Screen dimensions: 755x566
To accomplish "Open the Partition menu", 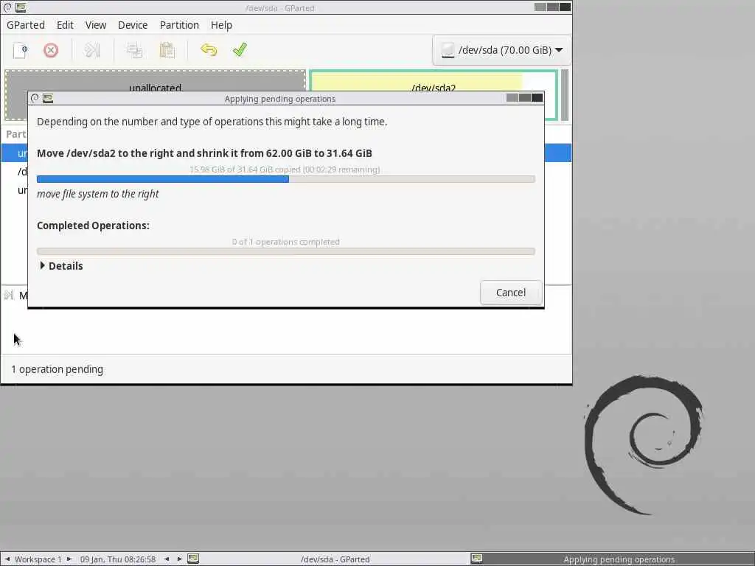I will [x=179, y=25].
